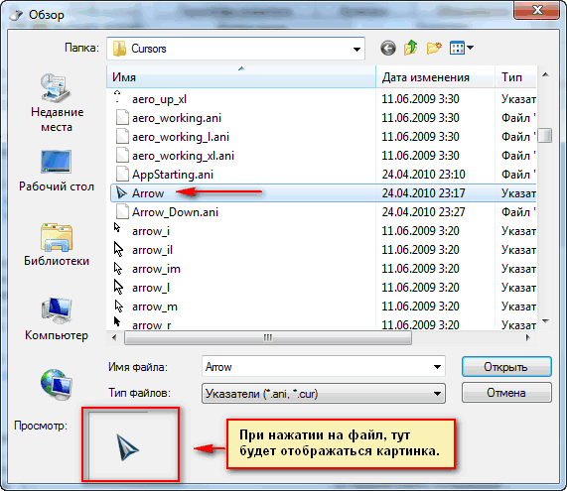Click the arrow_im cursor icon

[118, 269]
